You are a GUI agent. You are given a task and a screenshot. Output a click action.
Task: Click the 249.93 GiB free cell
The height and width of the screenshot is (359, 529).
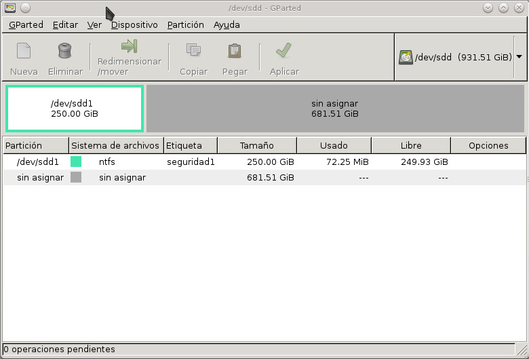(425, 162)
